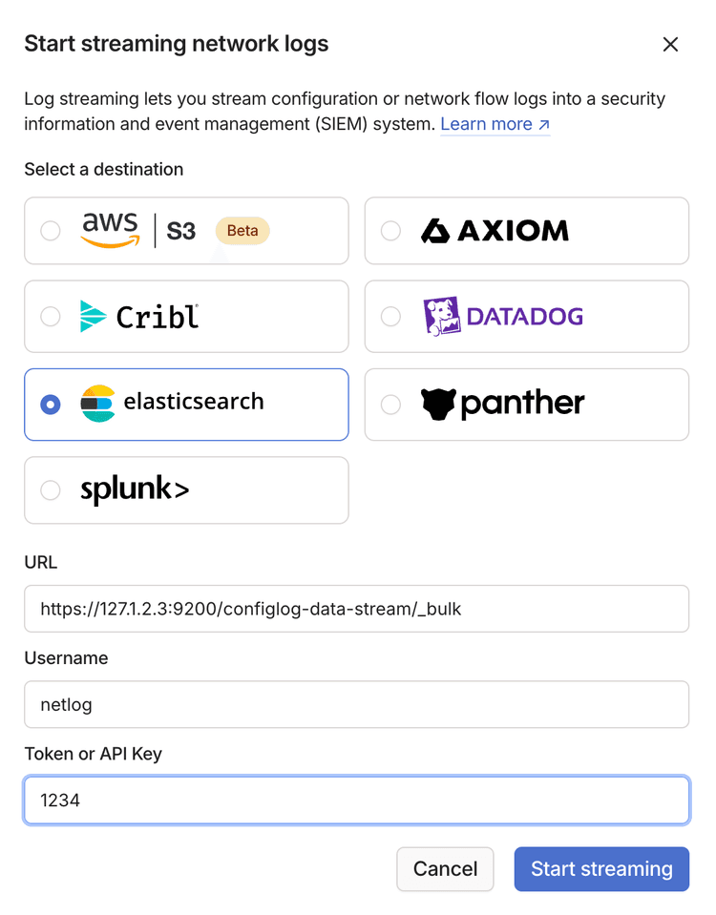716x915 pixels.
Task: Click the Cribl logo icon
Action: pos(91,317)
